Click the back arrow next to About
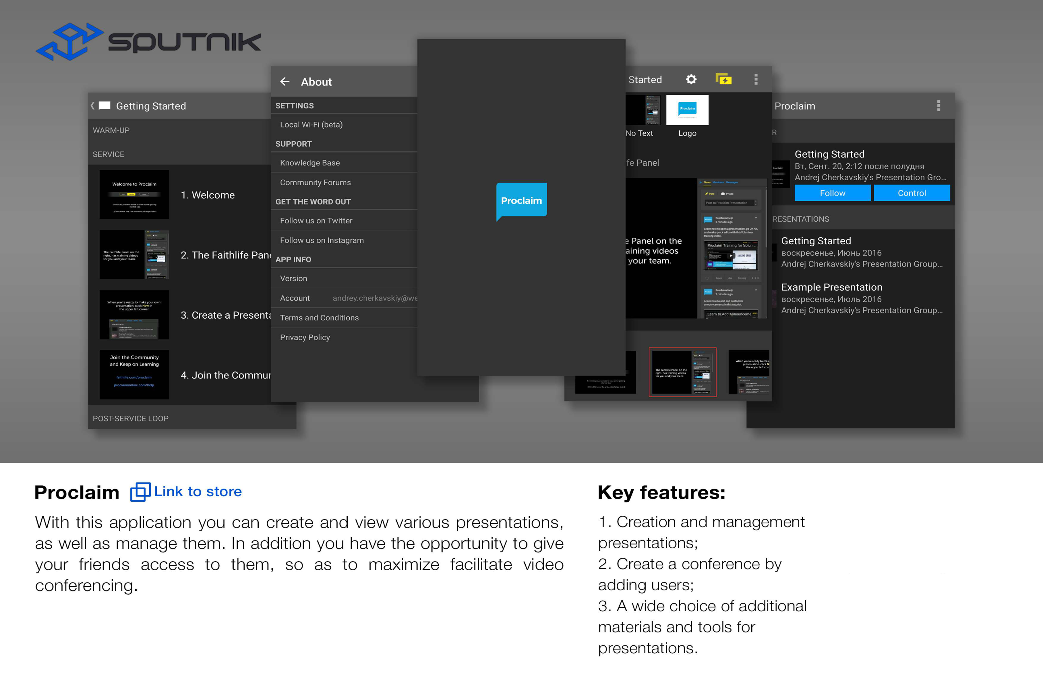The height and width of the screenshot is (695, 1043). click(285, 82)
